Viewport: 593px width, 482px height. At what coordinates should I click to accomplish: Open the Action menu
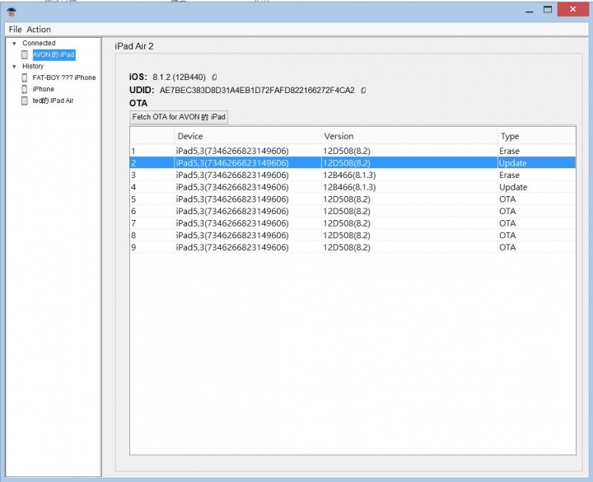pyautogui.click(x=39, y=30)
